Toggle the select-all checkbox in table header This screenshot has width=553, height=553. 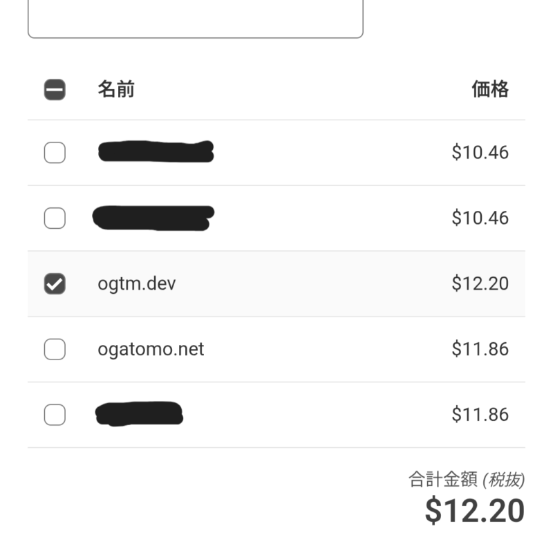click(55, 90)
